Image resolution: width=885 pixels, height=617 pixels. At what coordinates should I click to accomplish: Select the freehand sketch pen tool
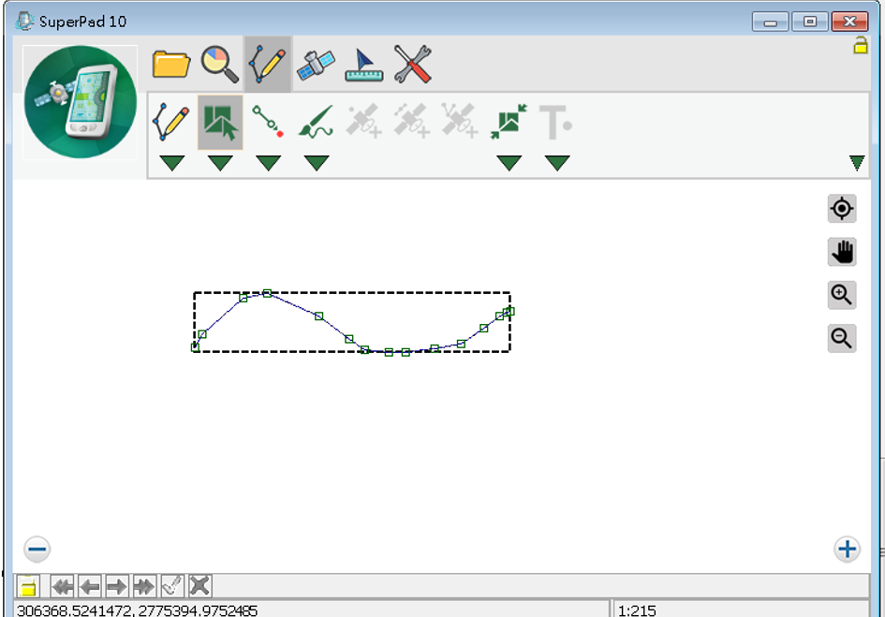pyautogui.click(x=317, y=122)
